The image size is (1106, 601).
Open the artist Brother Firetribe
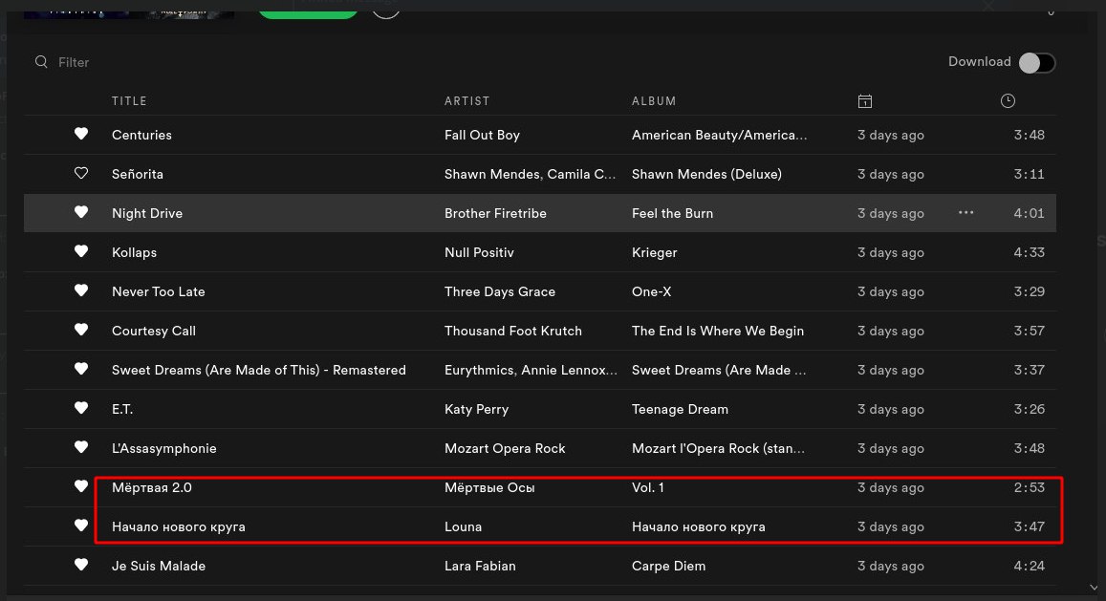point(495,213)
